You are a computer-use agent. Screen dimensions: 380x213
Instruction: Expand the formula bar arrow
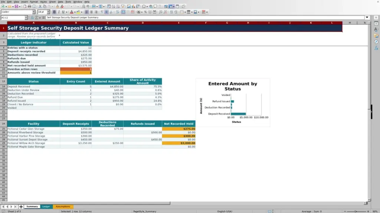367,17
